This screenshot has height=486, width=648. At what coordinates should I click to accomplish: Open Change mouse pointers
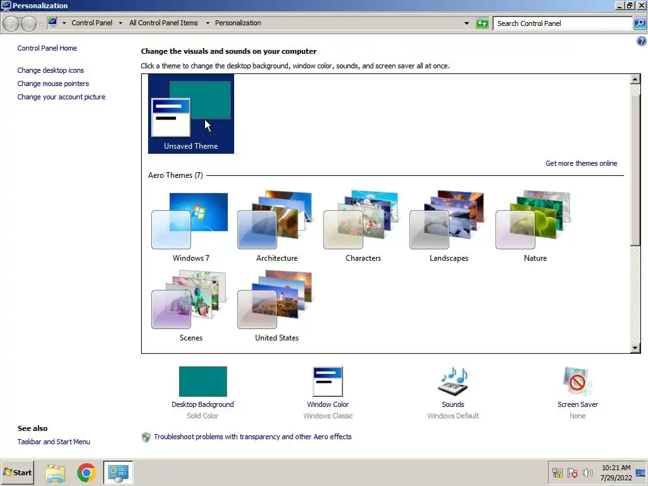coord(53,84)
